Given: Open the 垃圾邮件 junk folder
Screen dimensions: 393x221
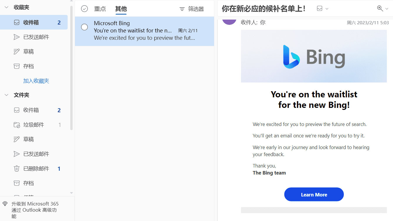Looking at the screenshot, I should 34,125.
